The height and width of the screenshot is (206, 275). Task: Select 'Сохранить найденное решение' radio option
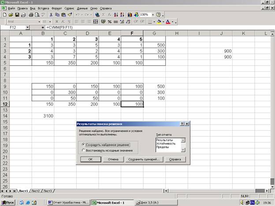pyautogui.click(x=84, y=144)
